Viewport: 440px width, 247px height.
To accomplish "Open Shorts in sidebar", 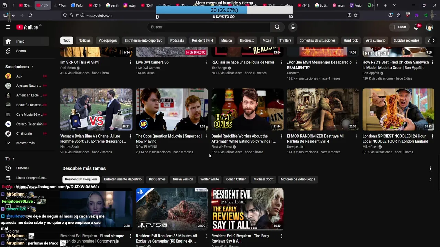I will [26, 51].
